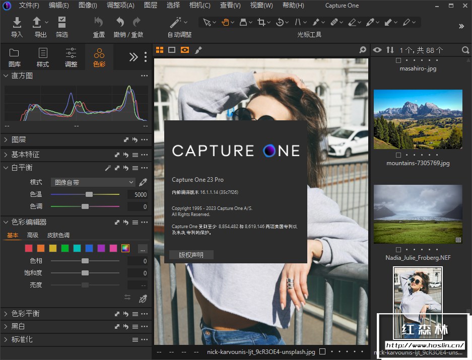Collapse the Histogram (直方图) panel
472x360 pixels.
tap(6, 76)
